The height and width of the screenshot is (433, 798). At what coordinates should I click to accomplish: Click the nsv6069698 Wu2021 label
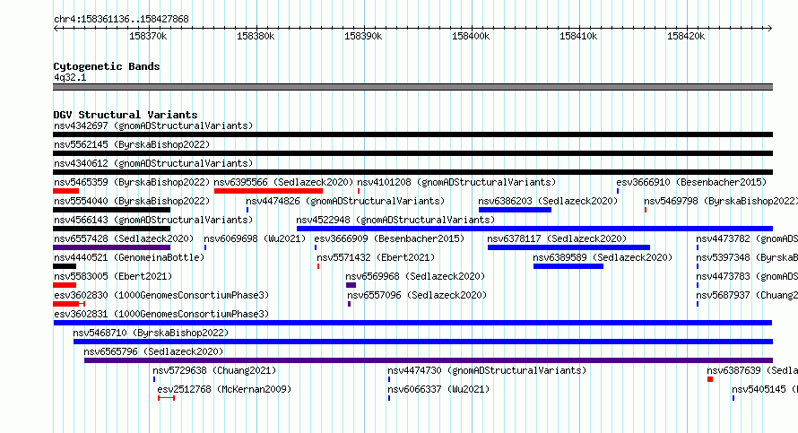tap(255, 238)
